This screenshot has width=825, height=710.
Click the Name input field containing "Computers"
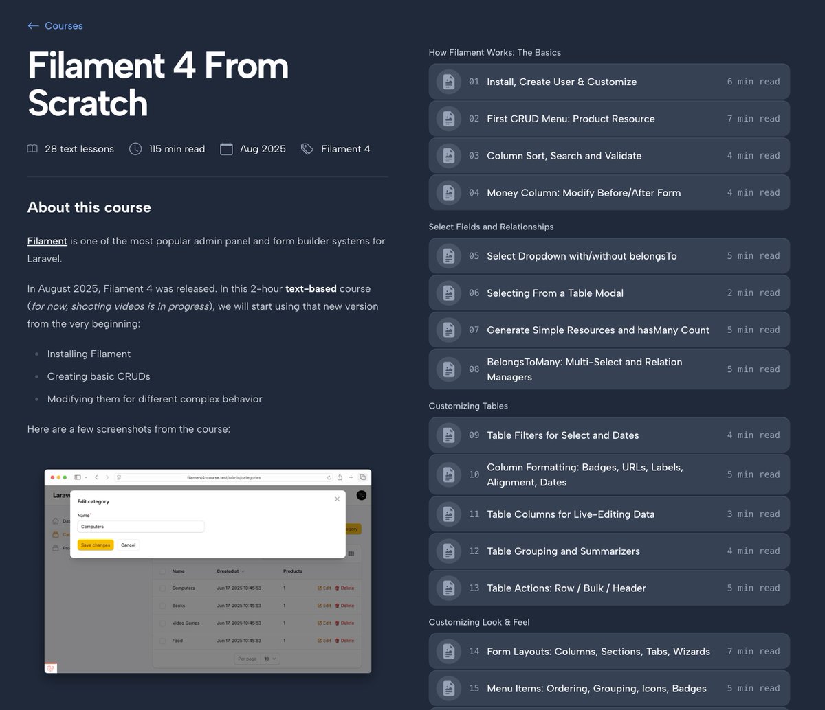coord(140,527)
